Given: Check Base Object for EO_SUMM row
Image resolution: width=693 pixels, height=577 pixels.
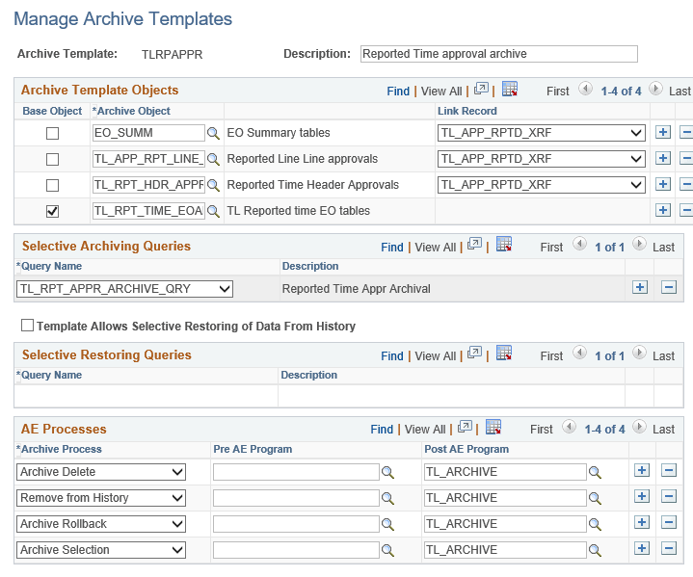Looking at the screenshot, I should pyautogui.click(x=53, y=134).
